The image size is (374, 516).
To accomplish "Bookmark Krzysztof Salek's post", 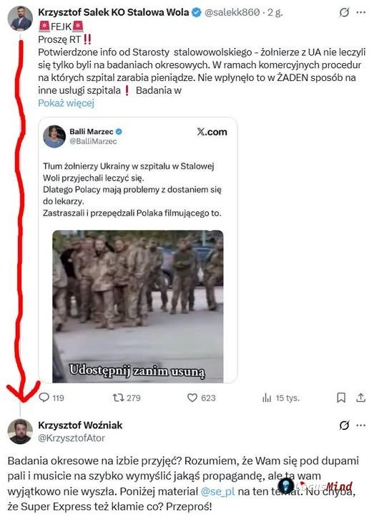I will tap(341, 398).
